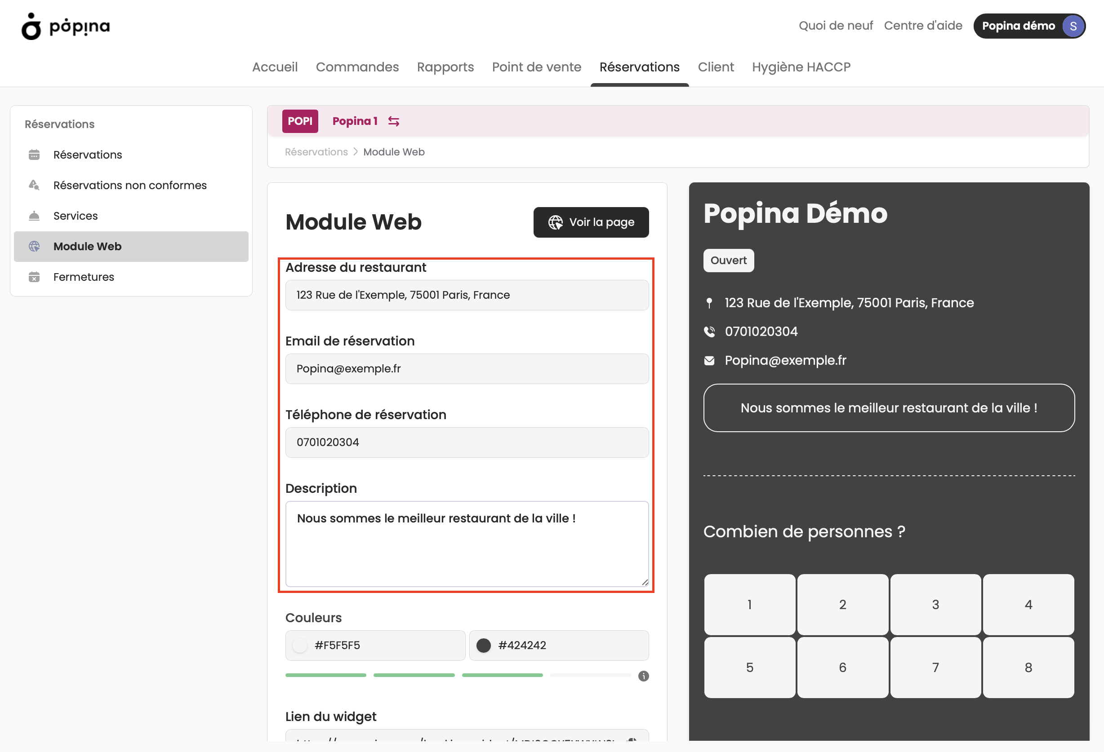This screenshot has height=752, width=1104.
Task: Click the preview address 123 Rue de l'Exemple
Action: tap(850, 303)
